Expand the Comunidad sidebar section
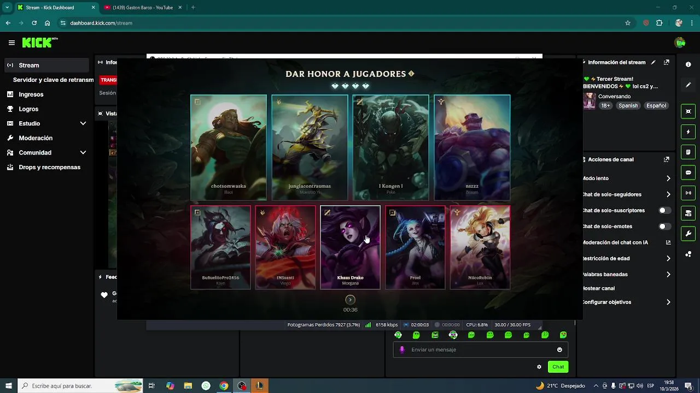The image size is (700, 393). [83, 153]
